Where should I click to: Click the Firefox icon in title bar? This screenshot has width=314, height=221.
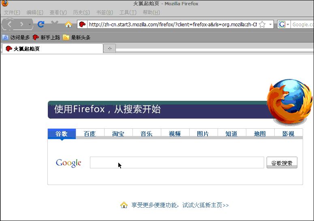pos(5,3)
